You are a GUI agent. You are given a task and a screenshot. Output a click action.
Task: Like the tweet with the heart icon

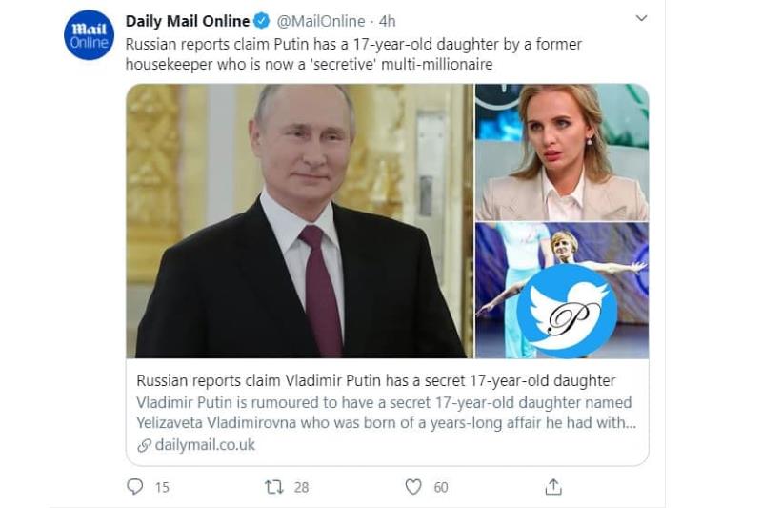(x=413, y=487)
